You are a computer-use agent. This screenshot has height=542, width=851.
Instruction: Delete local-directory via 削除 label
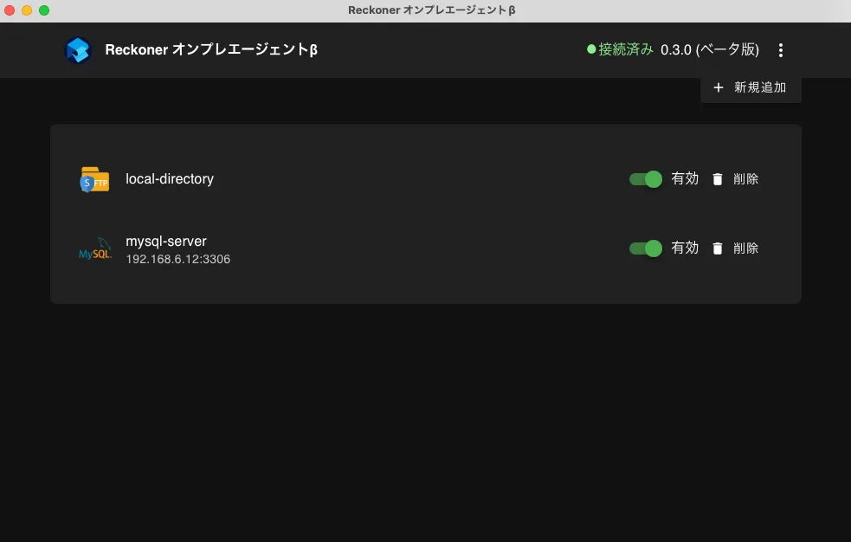(x=745, y=179)
